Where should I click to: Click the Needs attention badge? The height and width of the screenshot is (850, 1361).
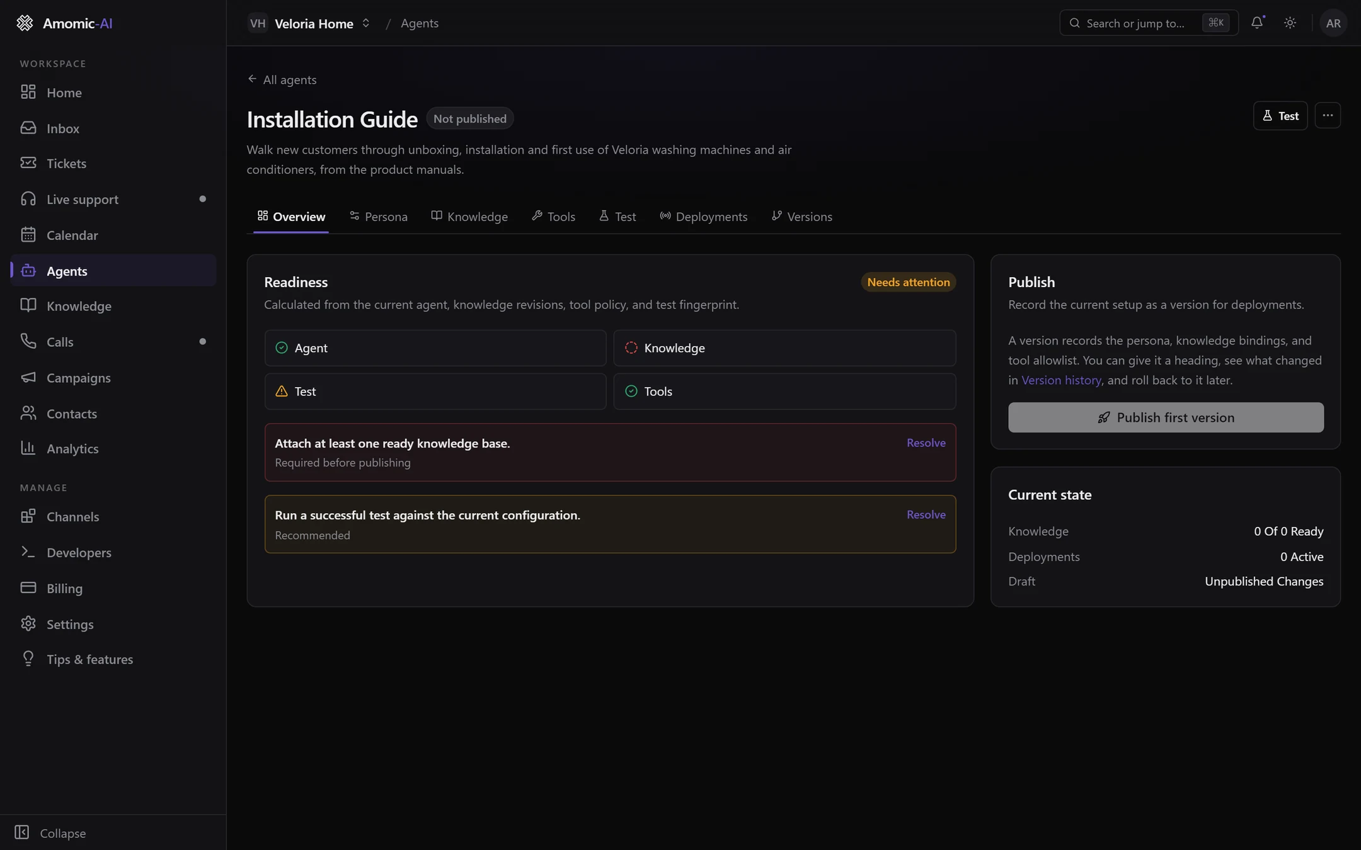point(908,282)
